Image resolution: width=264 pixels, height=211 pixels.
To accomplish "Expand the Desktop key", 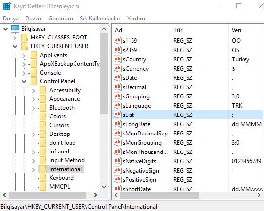I will [33, 134].
